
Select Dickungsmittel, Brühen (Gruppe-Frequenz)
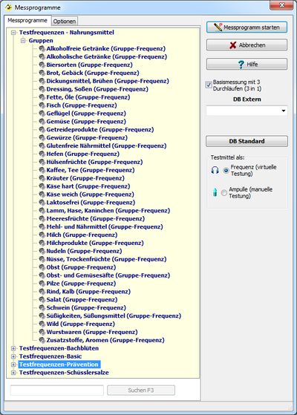[x=108, y=81]
